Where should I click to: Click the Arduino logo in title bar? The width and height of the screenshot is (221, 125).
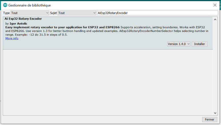tap(5, 5)
